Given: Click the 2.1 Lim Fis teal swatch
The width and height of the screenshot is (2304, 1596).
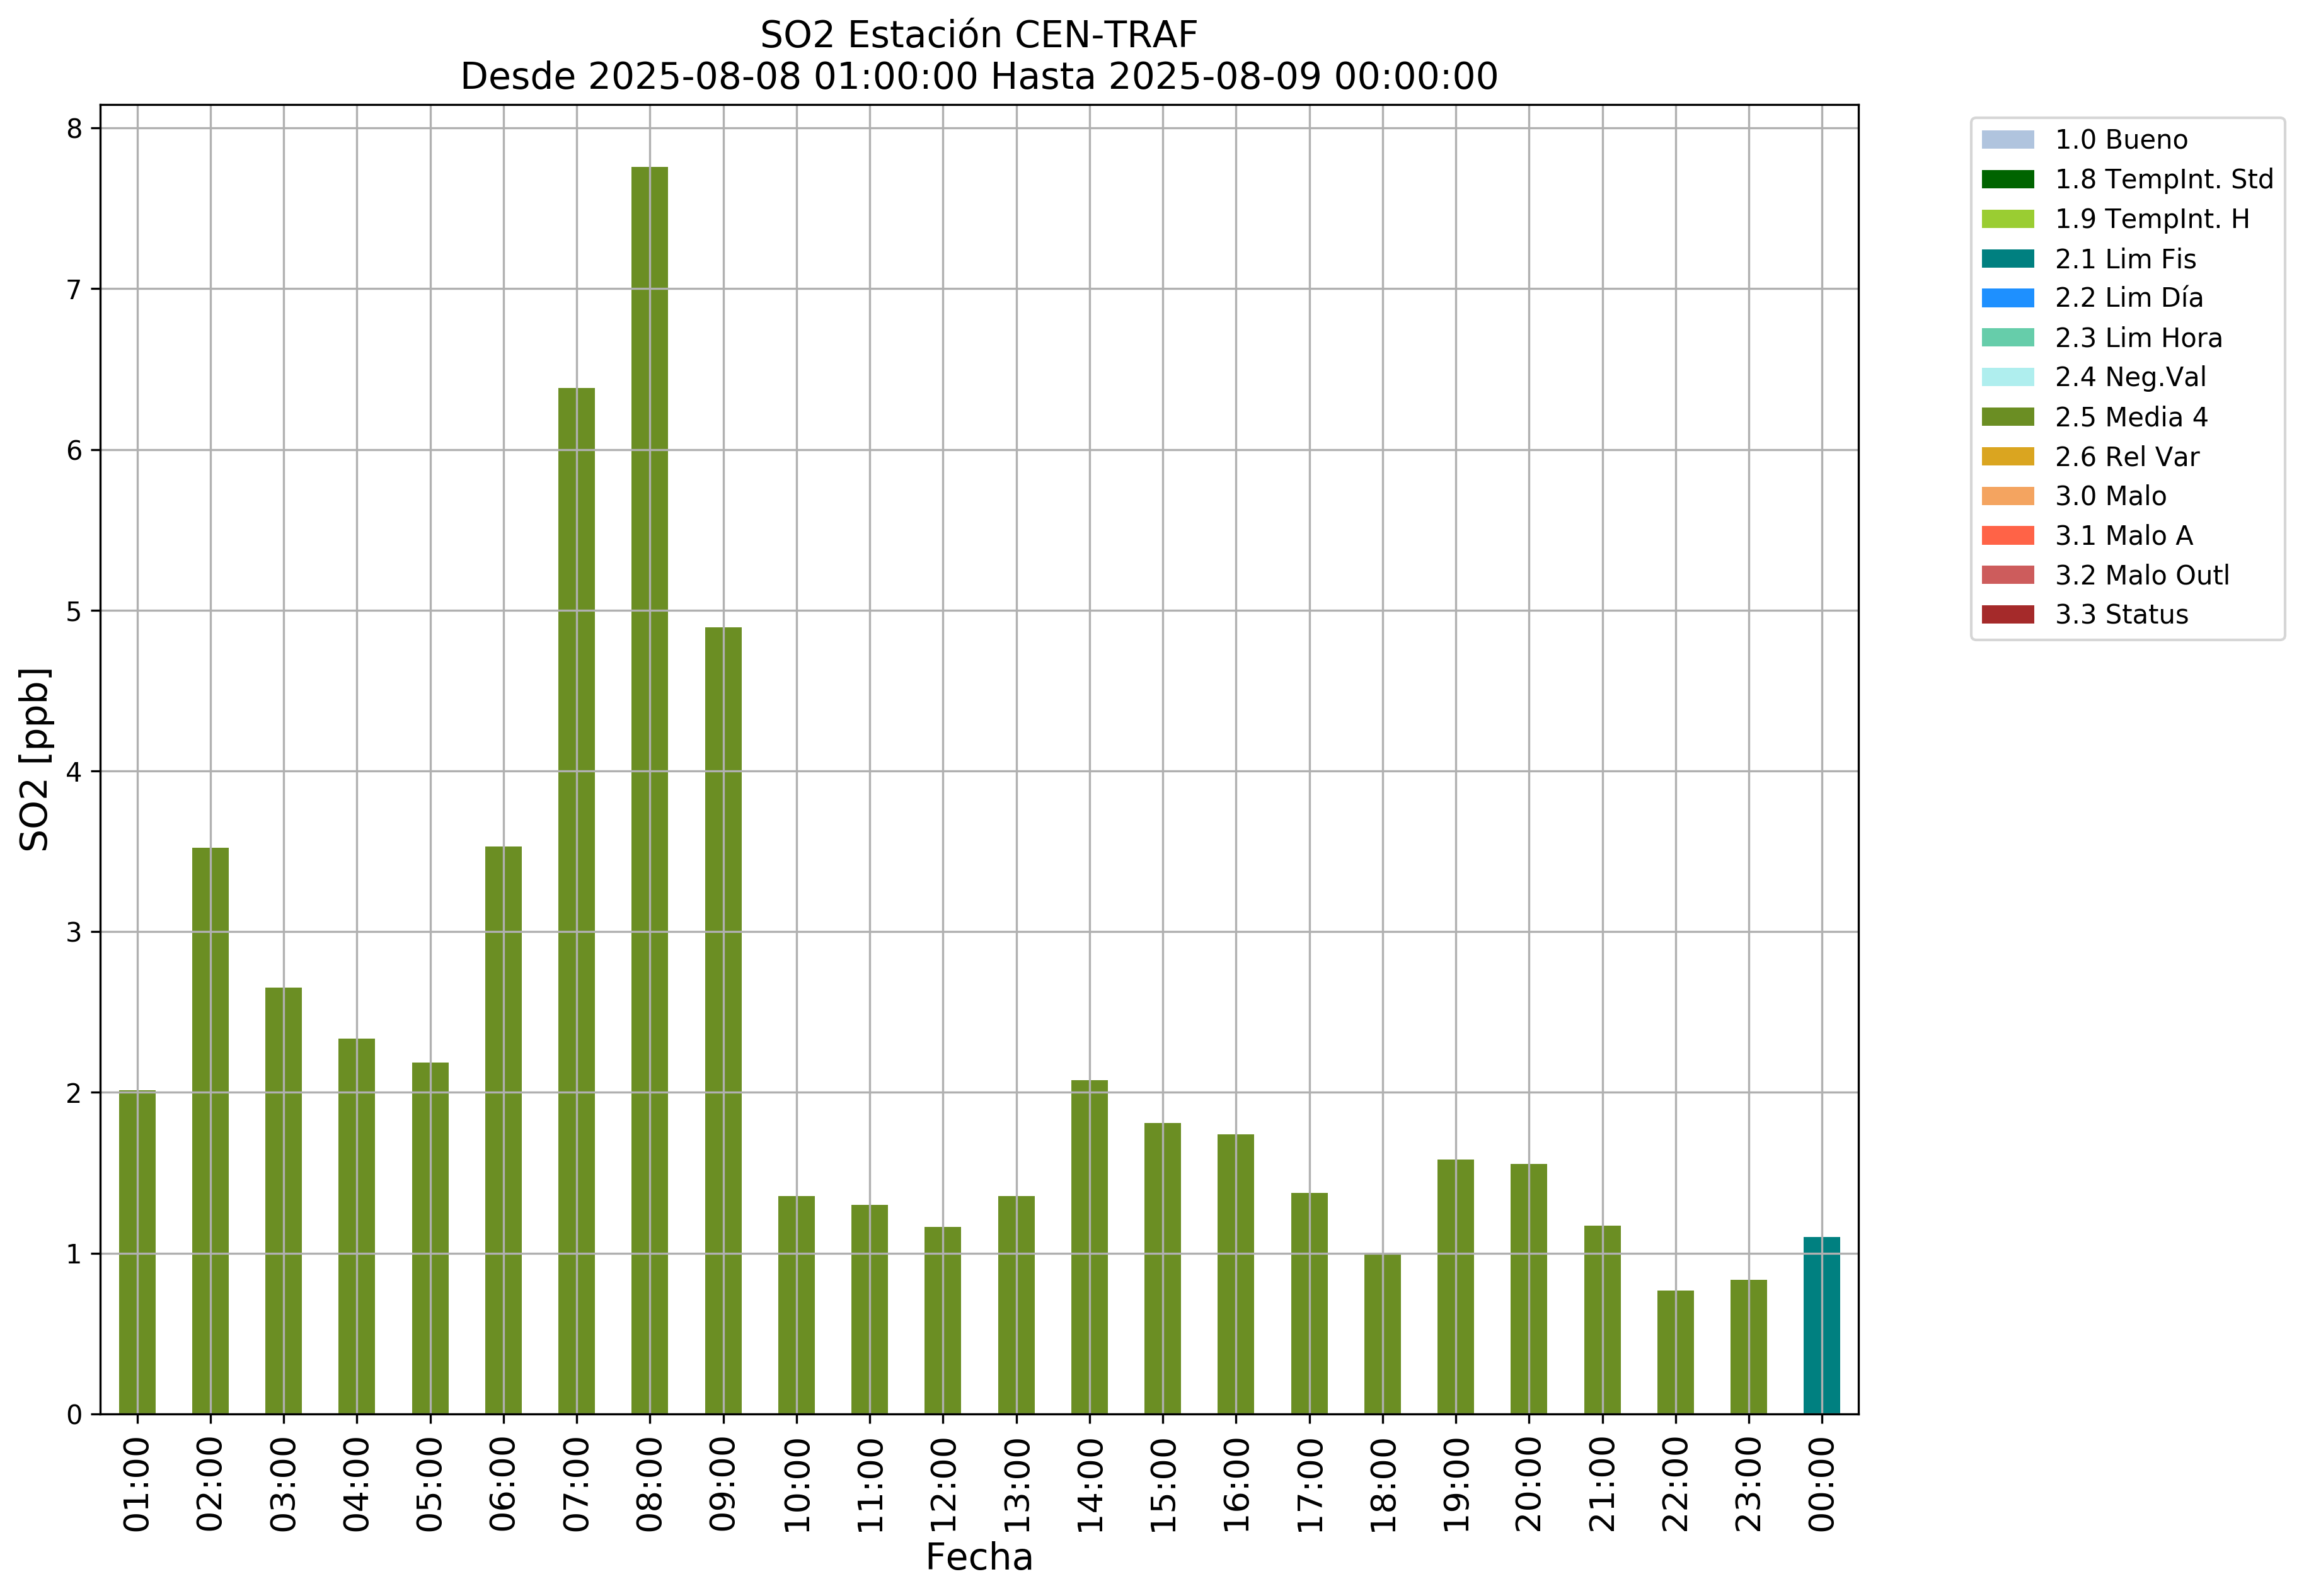Looking at the screenshot, I should tap(2007, 258).
